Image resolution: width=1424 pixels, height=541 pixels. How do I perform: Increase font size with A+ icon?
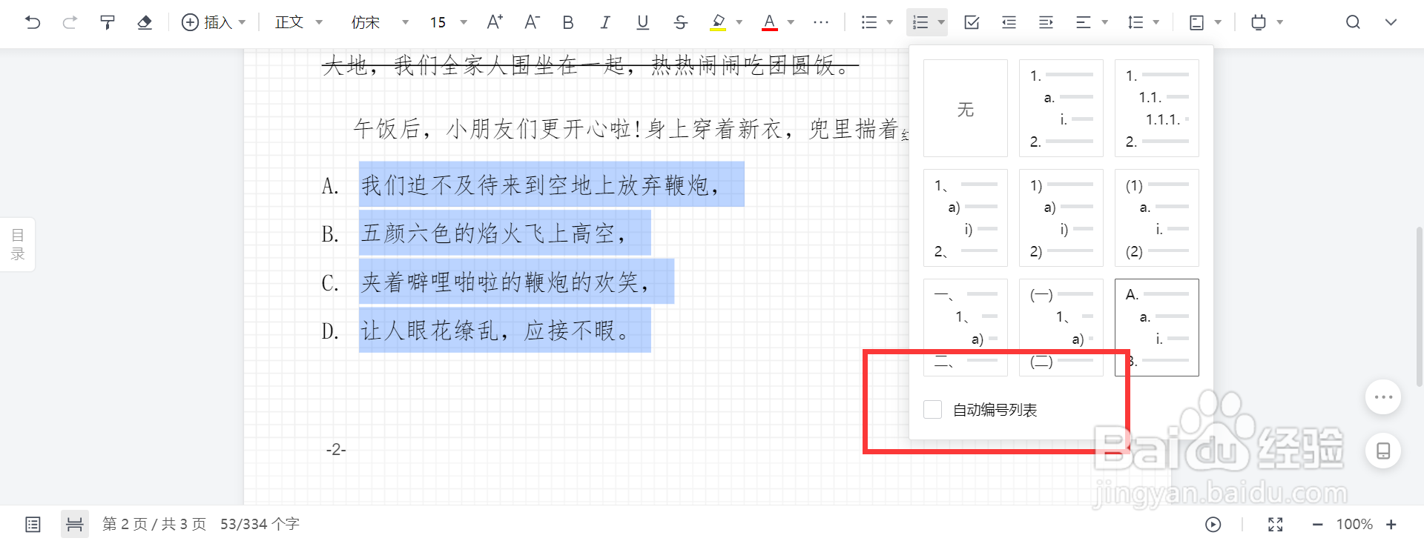click(x=495, y=22)
